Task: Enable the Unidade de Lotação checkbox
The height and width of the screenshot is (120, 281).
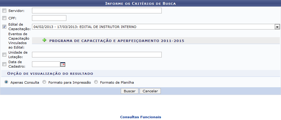Action: [4, 54]
